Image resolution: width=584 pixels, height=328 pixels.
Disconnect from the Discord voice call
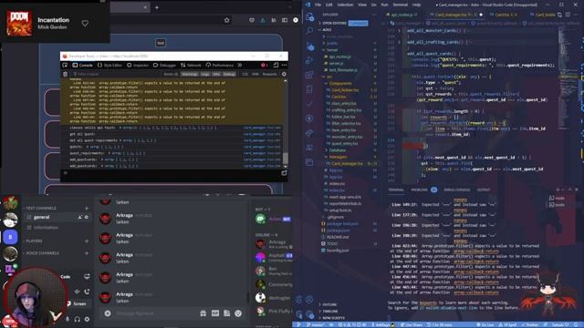[x=87, y=292]
